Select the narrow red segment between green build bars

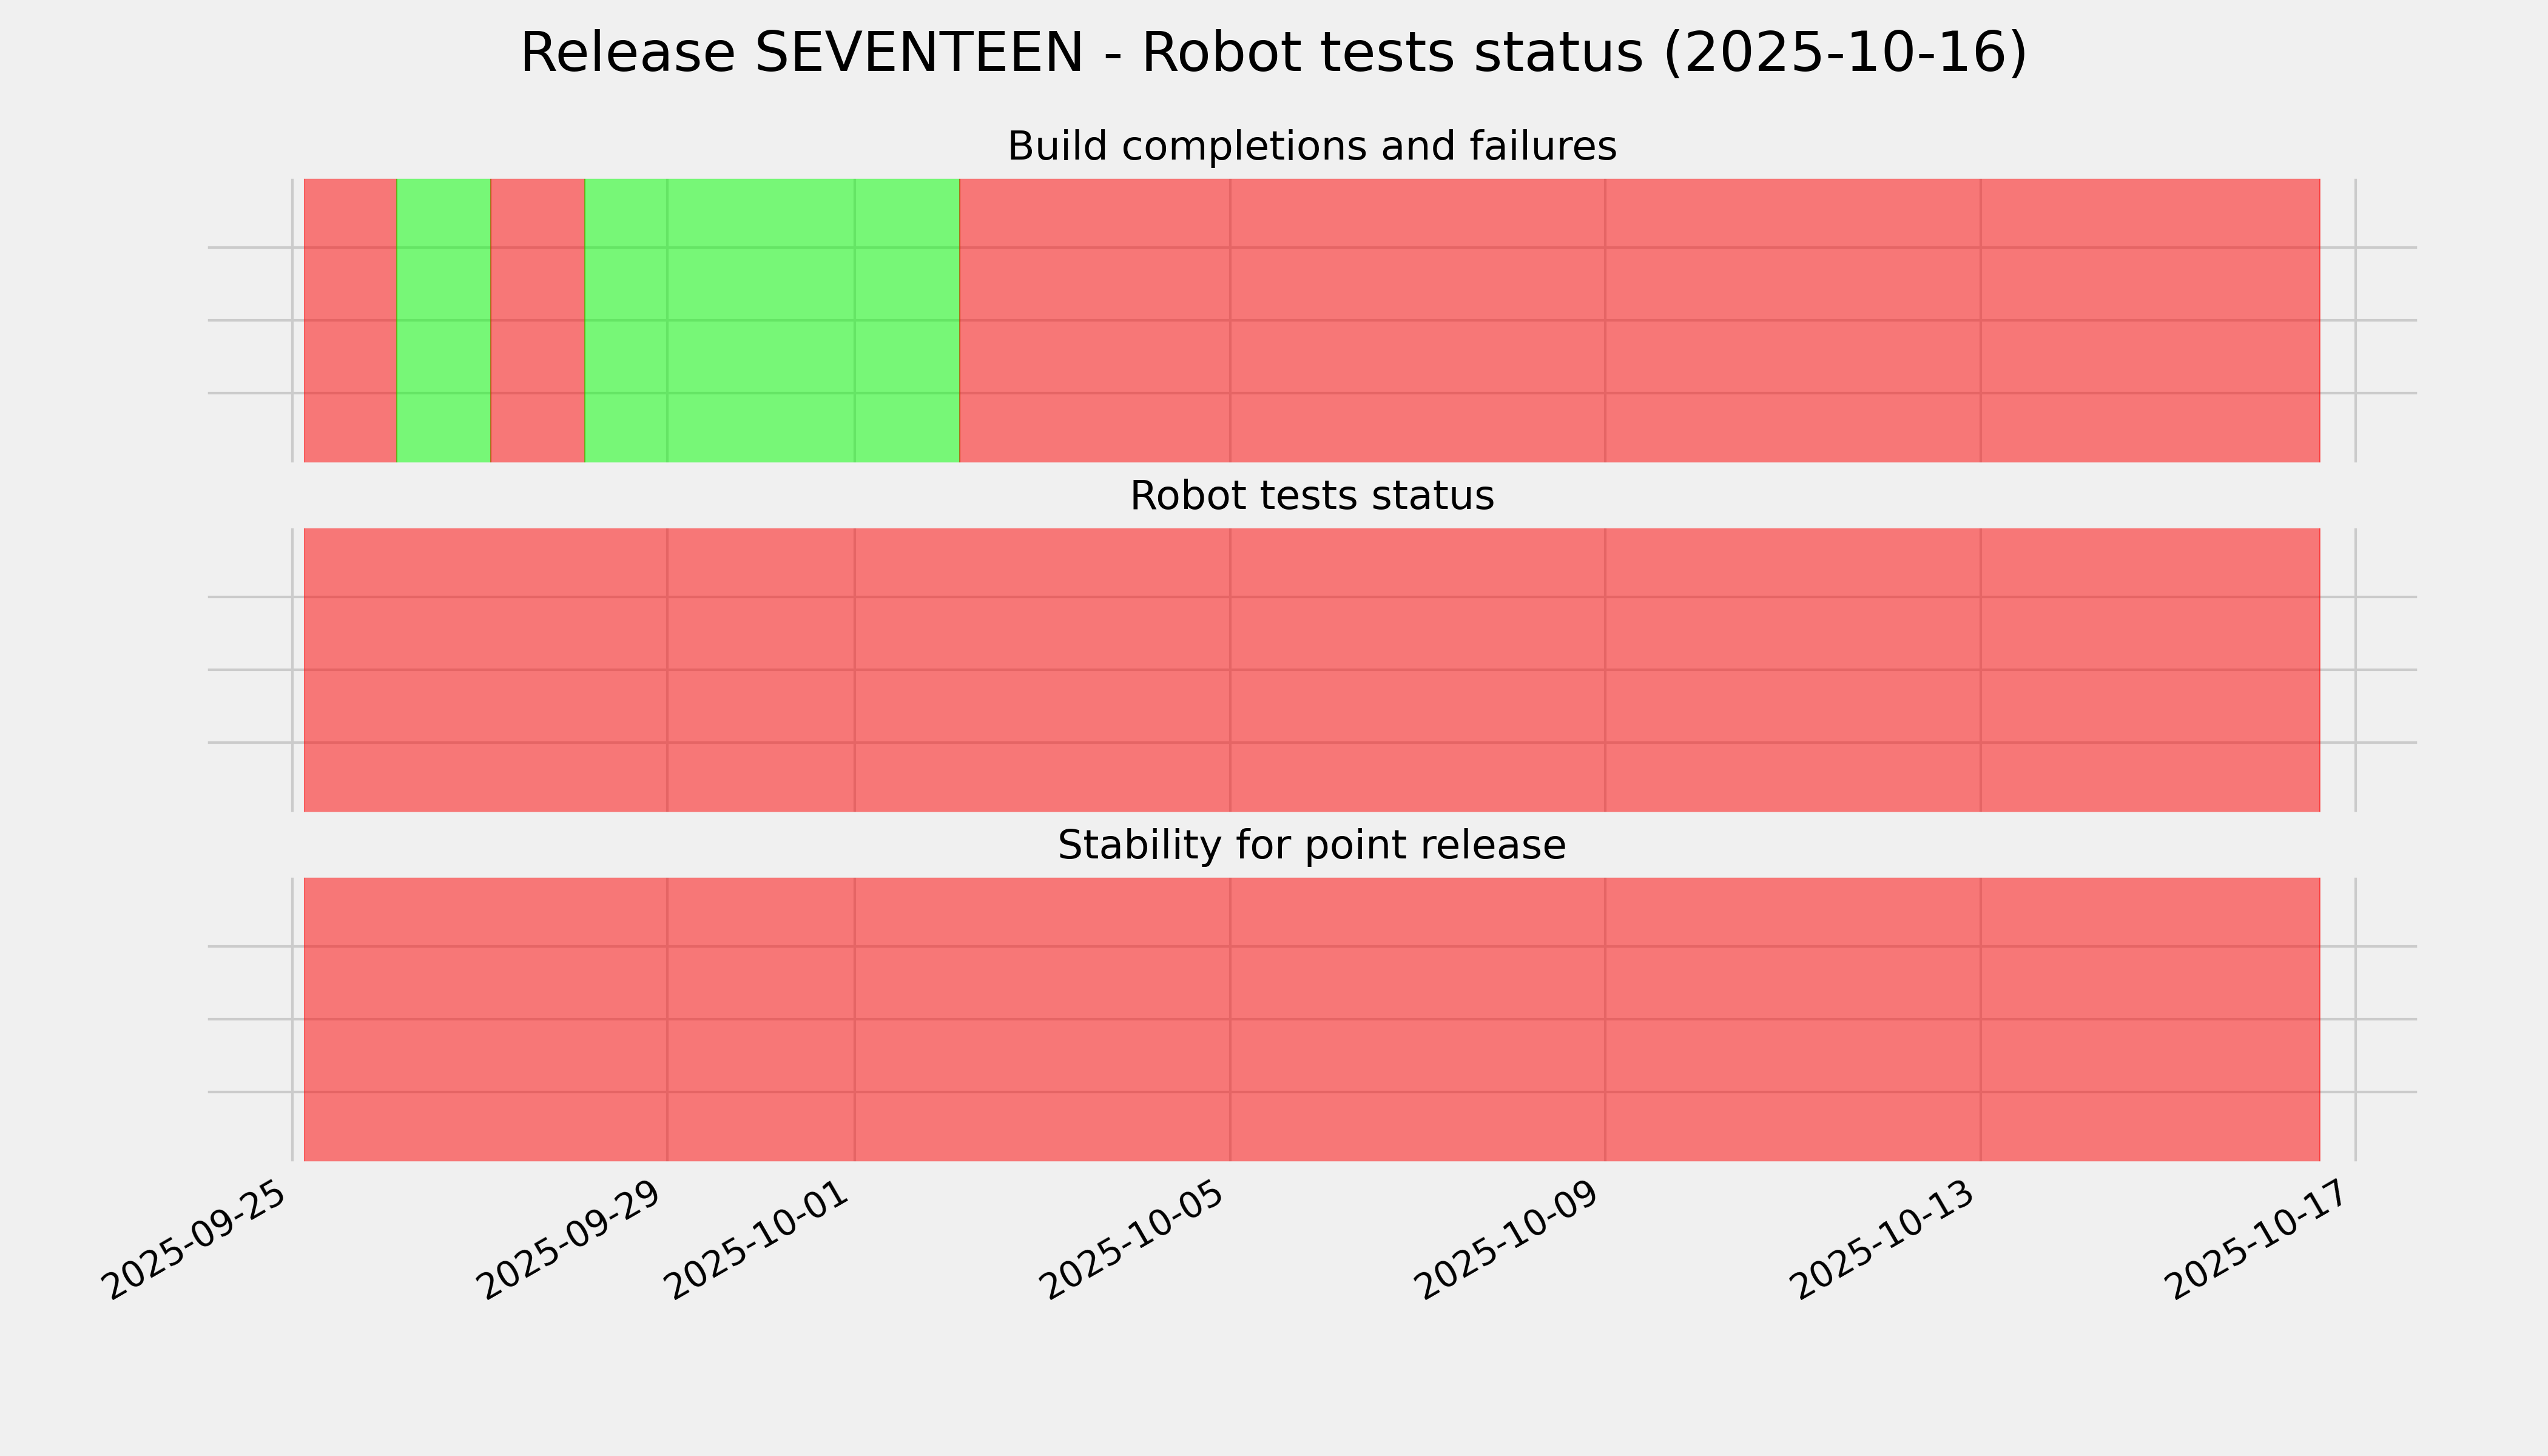(x=537, y=320)
